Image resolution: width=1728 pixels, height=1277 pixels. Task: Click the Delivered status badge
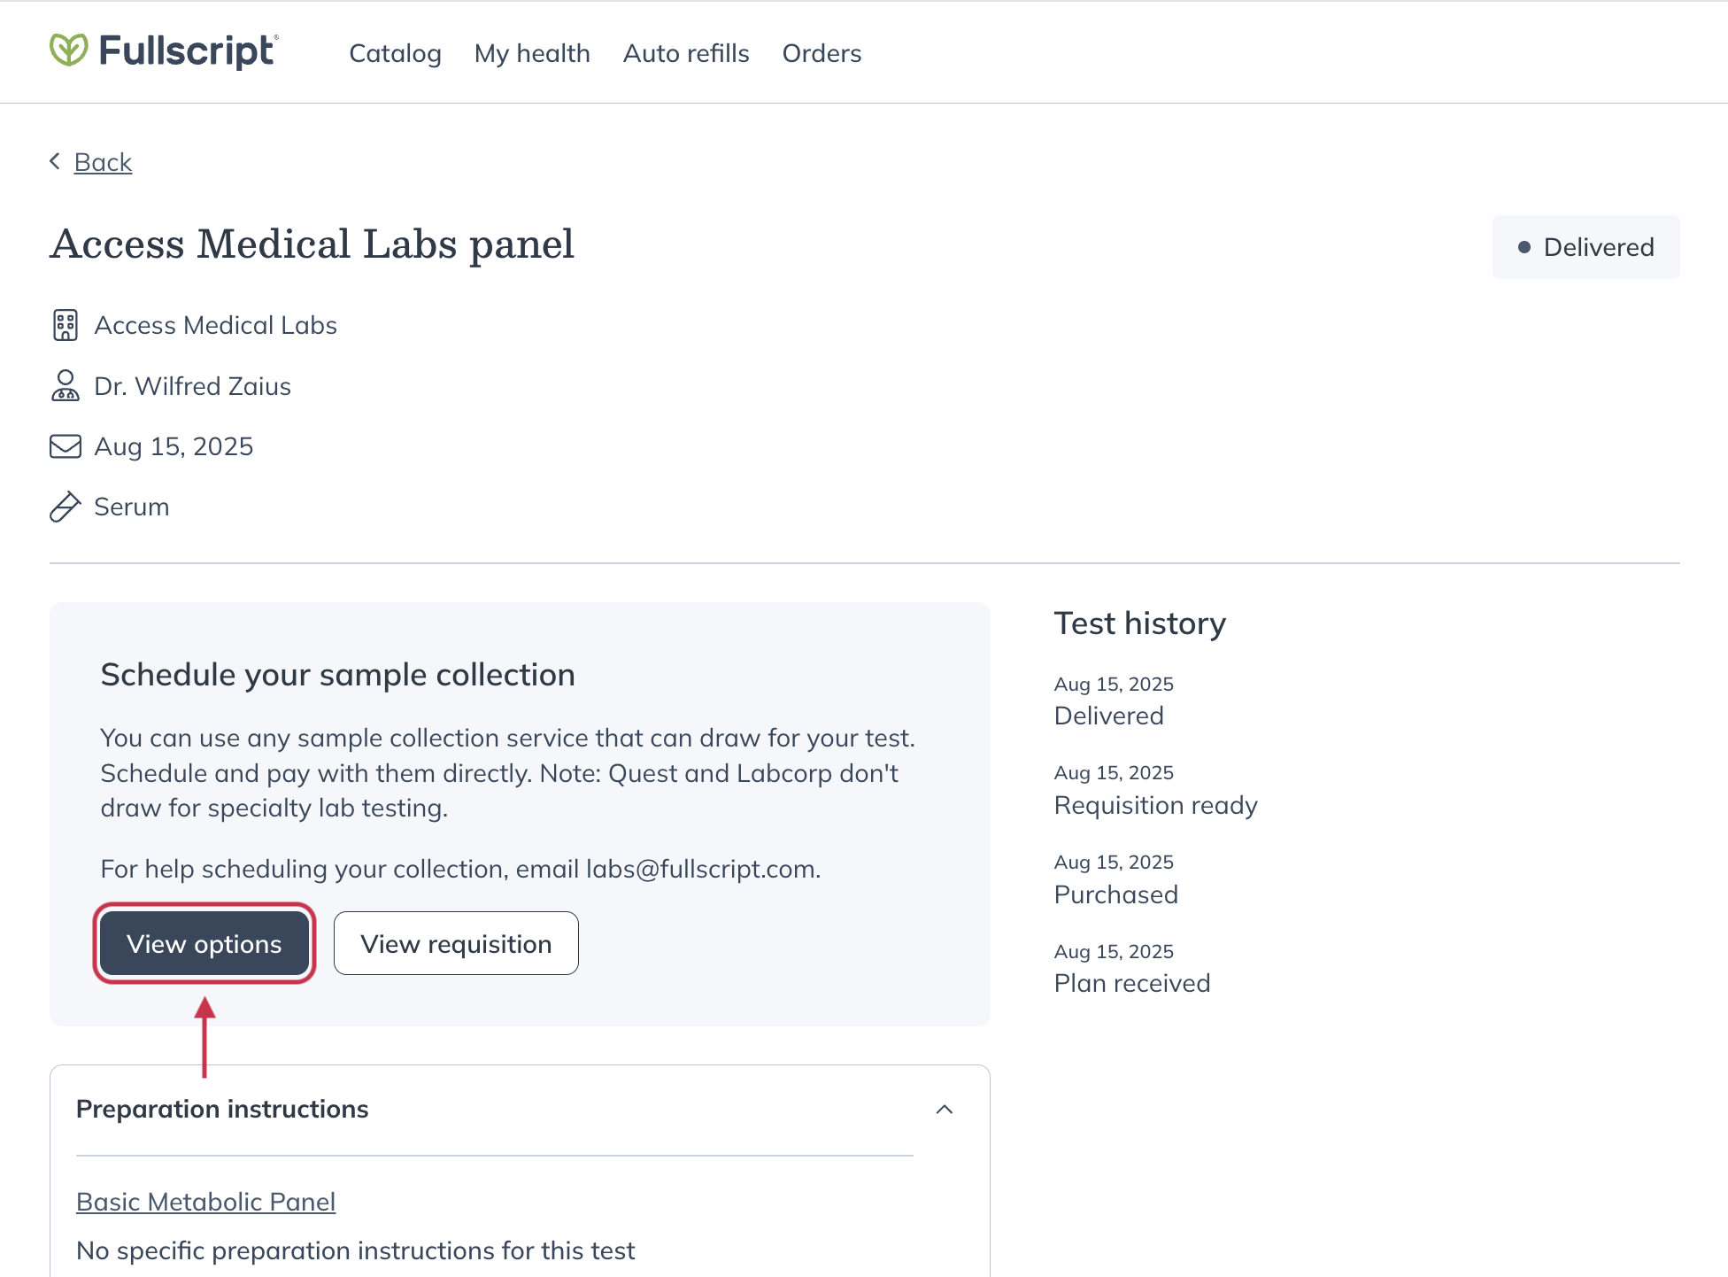click(x=1585, y=247)
